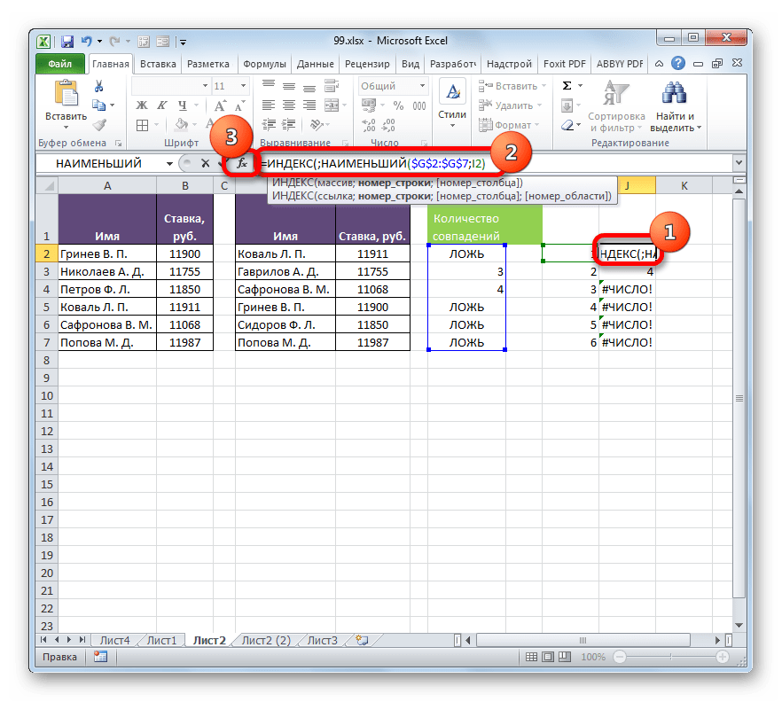Switch to Page Layout view button
The width and height of the screenshot is (782, 702).
click(548, 657)
